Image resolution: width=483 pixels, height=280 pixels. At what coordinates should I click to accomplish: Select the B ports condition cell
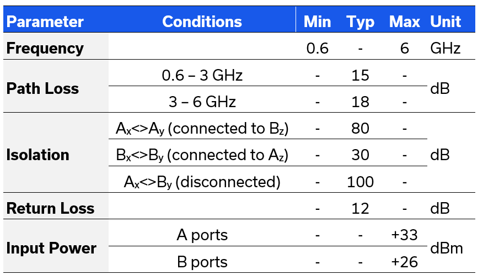pyautogui.click(x=202, y=261)
